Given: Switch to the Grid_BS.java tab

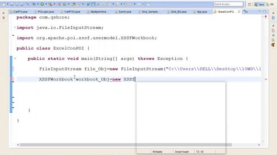Looking at the screenshot, I should 177,12.
